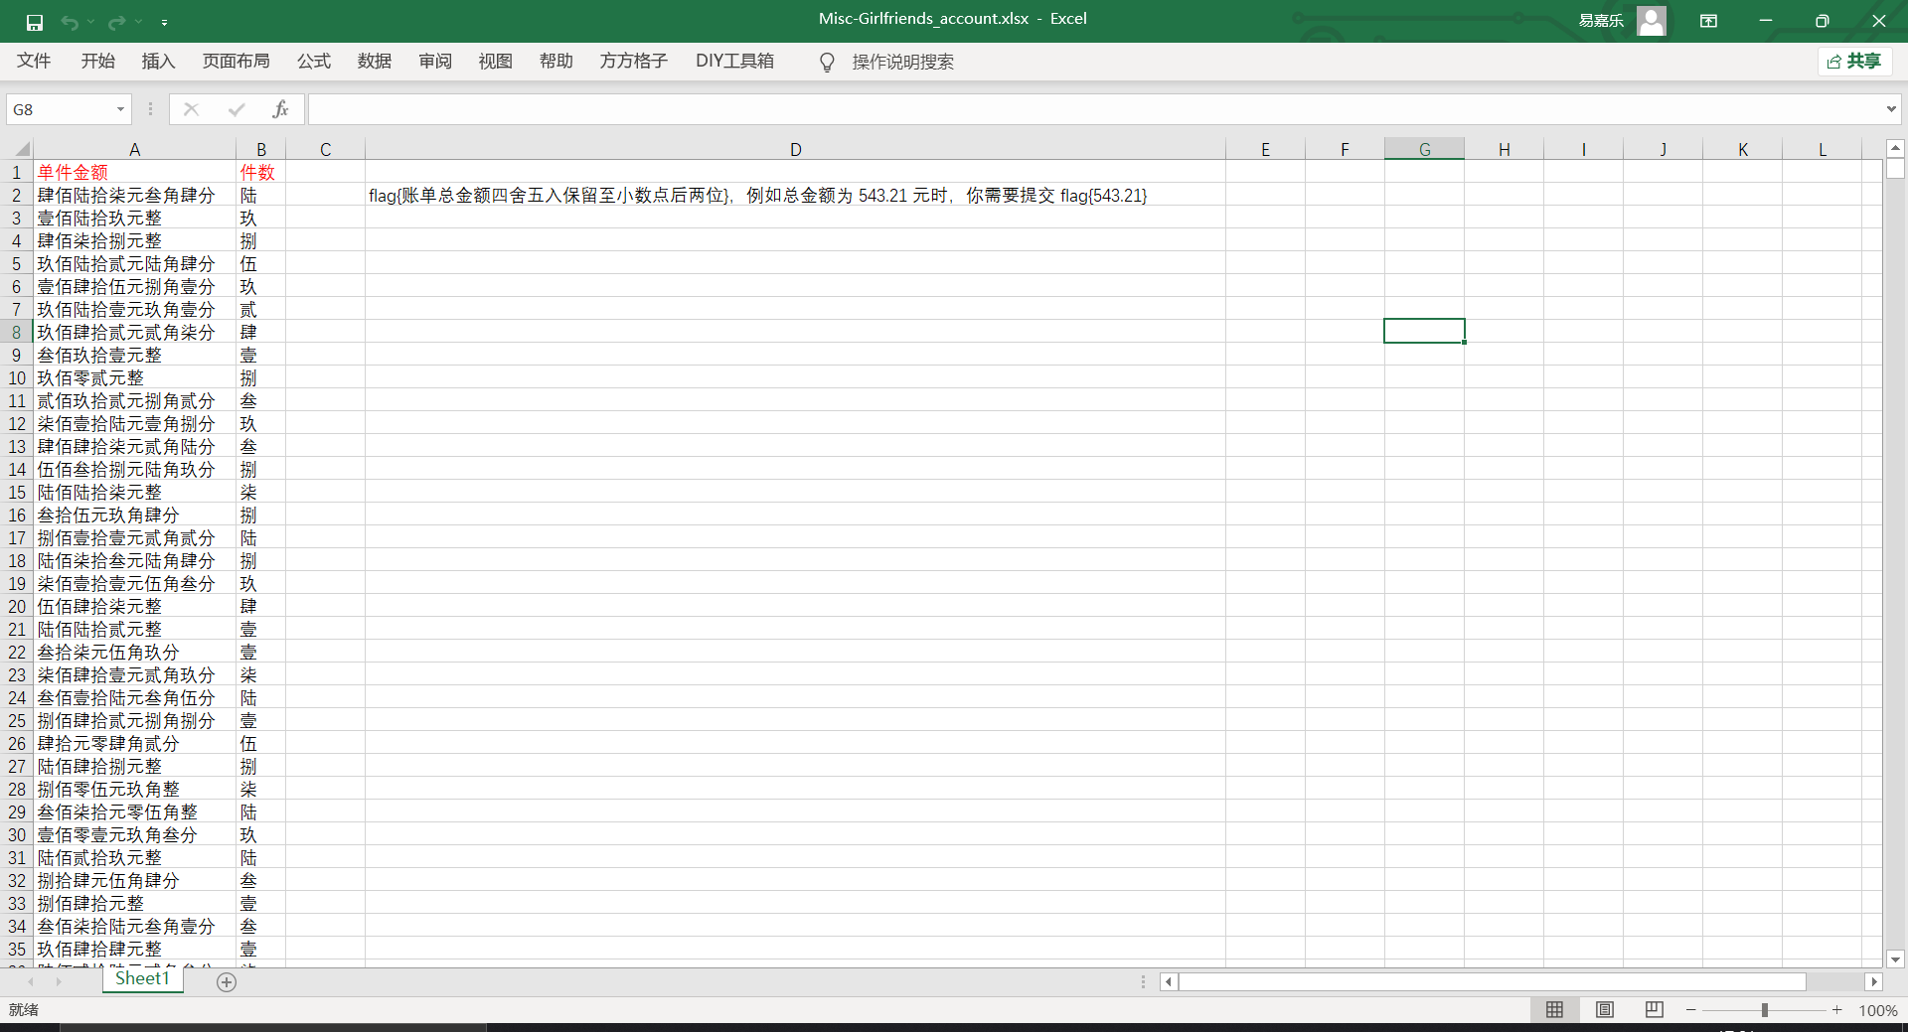
Task: Select the active cell G8
Action: [x=1424, y=331]
